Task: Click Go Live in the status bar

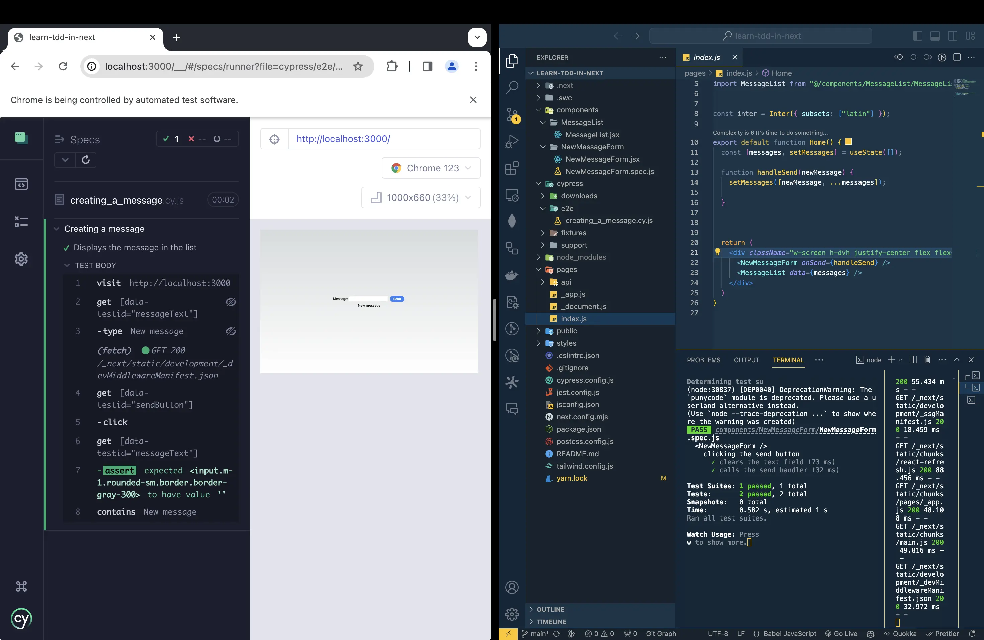Action: tap(841, 634)
